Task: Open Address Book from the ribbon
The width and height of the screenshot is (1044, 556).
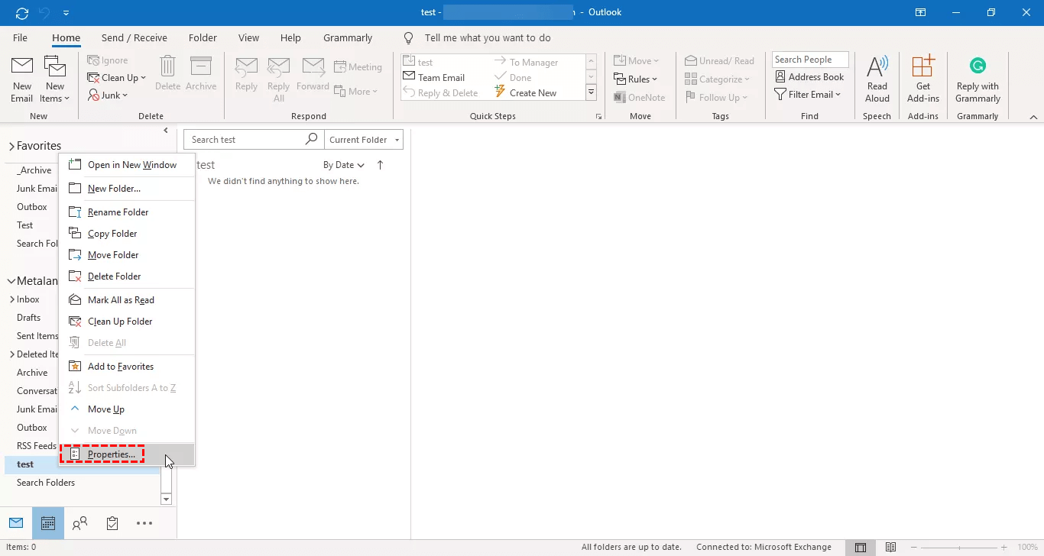Action: [x=809, y=77]
